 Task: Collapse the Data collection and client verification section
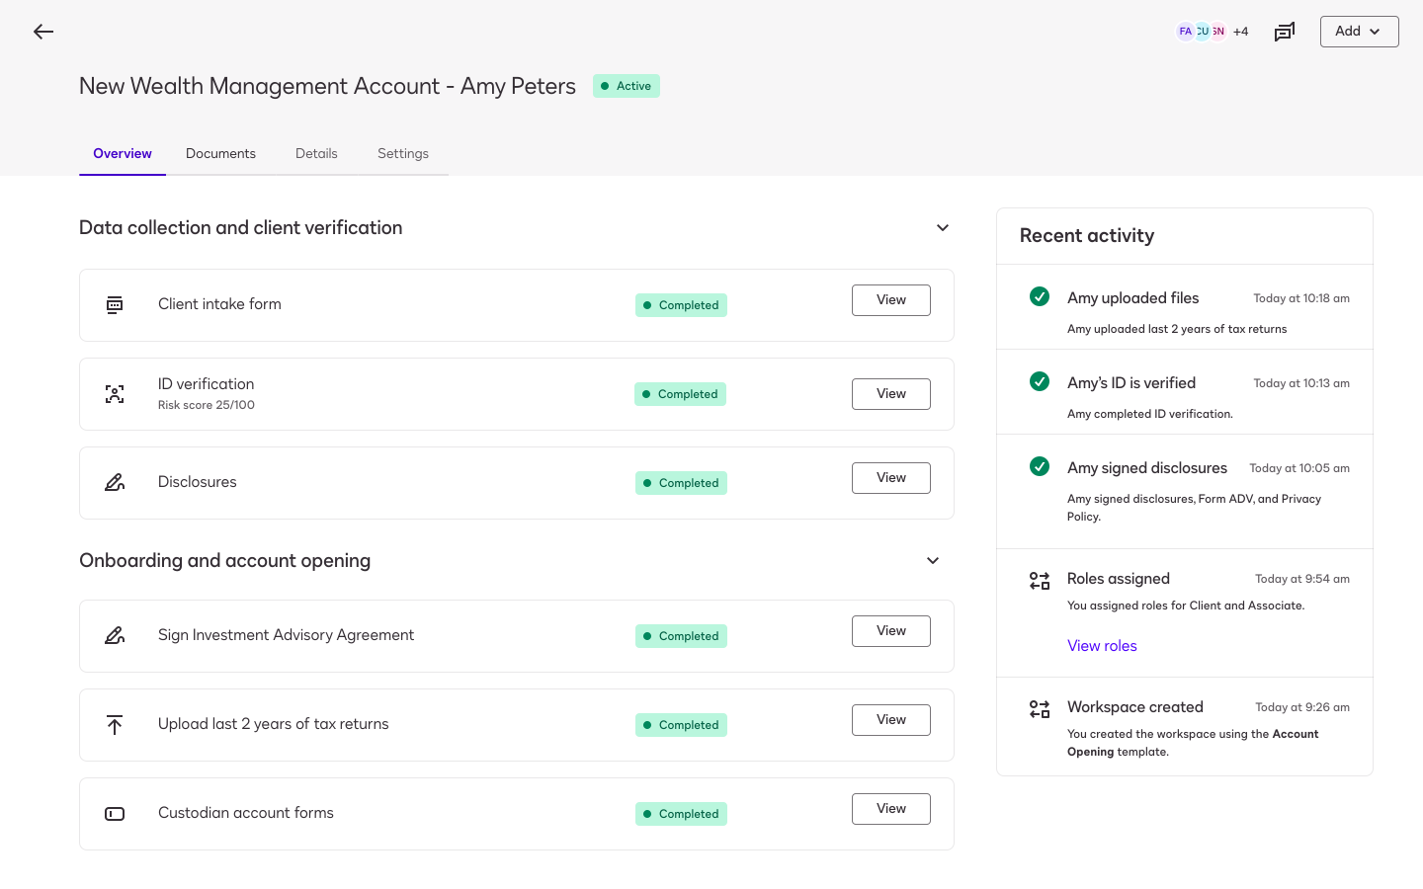pos(942,227)
